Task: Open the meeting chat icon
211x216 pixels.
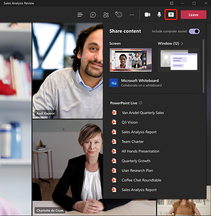Action: (x=93, y=15)
